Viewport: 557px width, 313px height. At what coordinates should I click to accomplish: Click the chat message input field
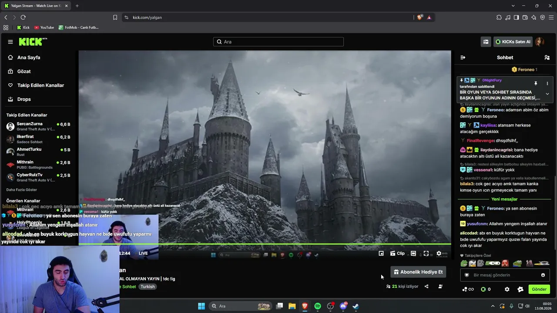505,275
